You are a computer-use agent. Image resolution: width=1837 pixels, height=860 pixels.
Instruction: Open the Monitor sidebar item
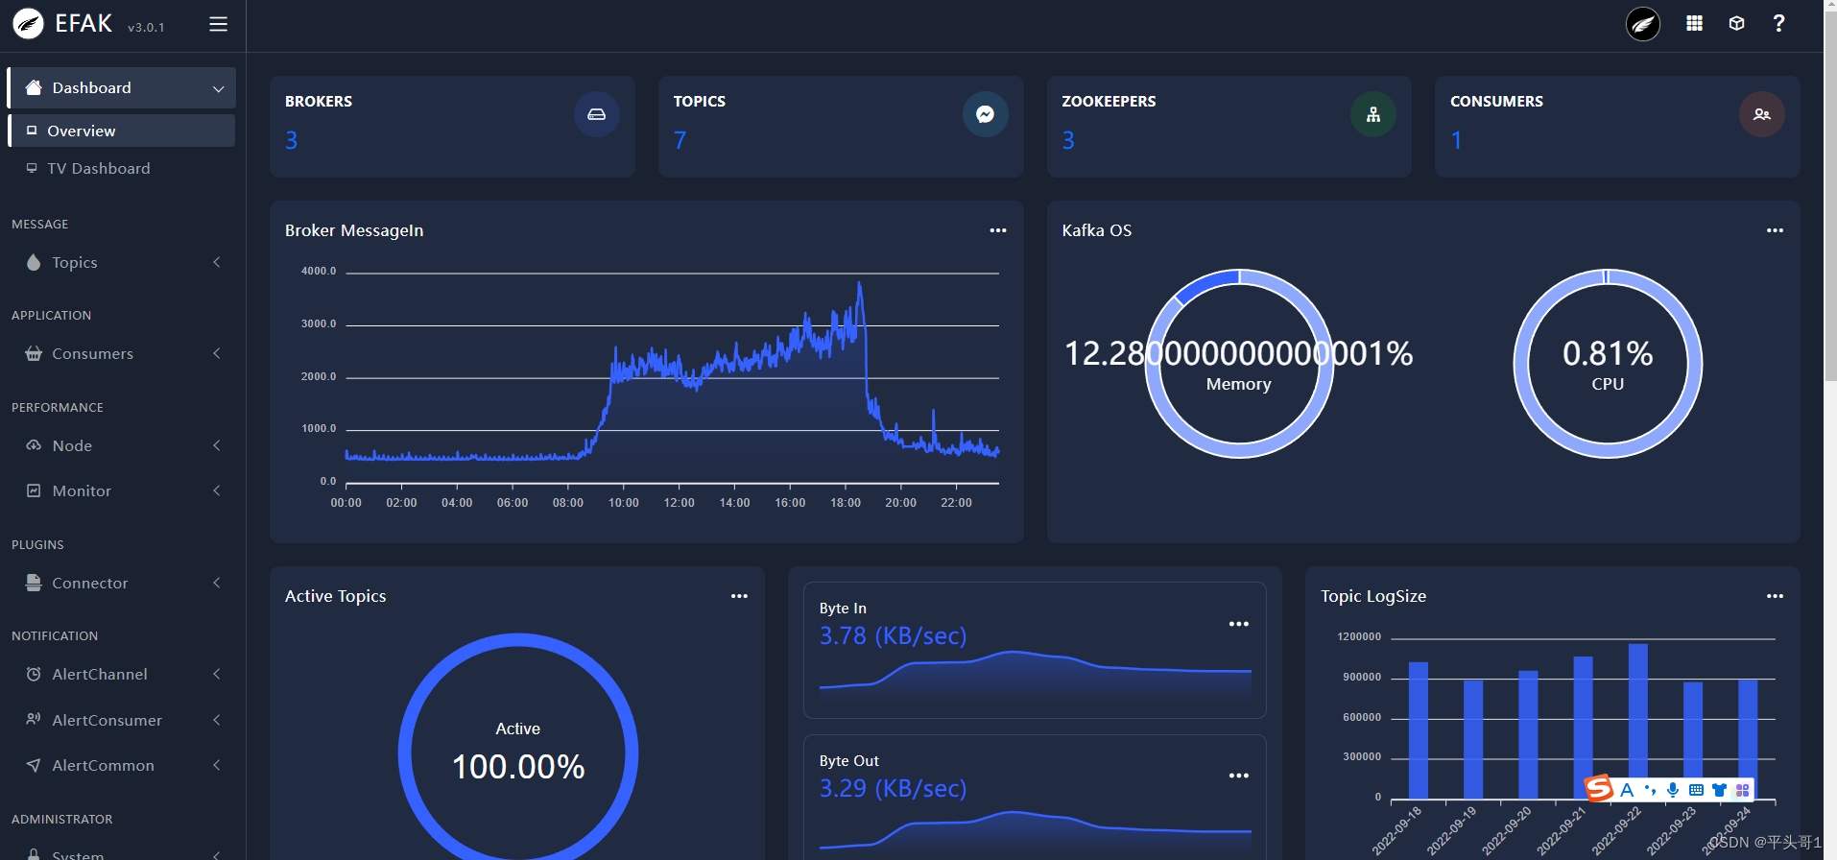pos(122,490)
